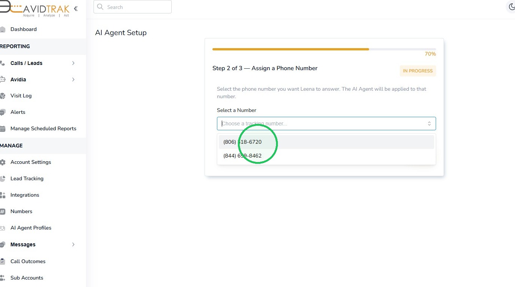
Task: Click the Account Settings gear icon
Action: (x=2, y=162)
